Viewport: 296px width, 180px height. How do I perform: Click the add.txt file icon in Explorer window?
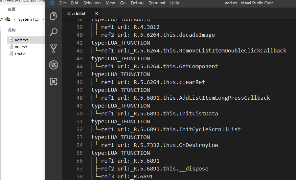pyautogui.click(x=11, y=40)
